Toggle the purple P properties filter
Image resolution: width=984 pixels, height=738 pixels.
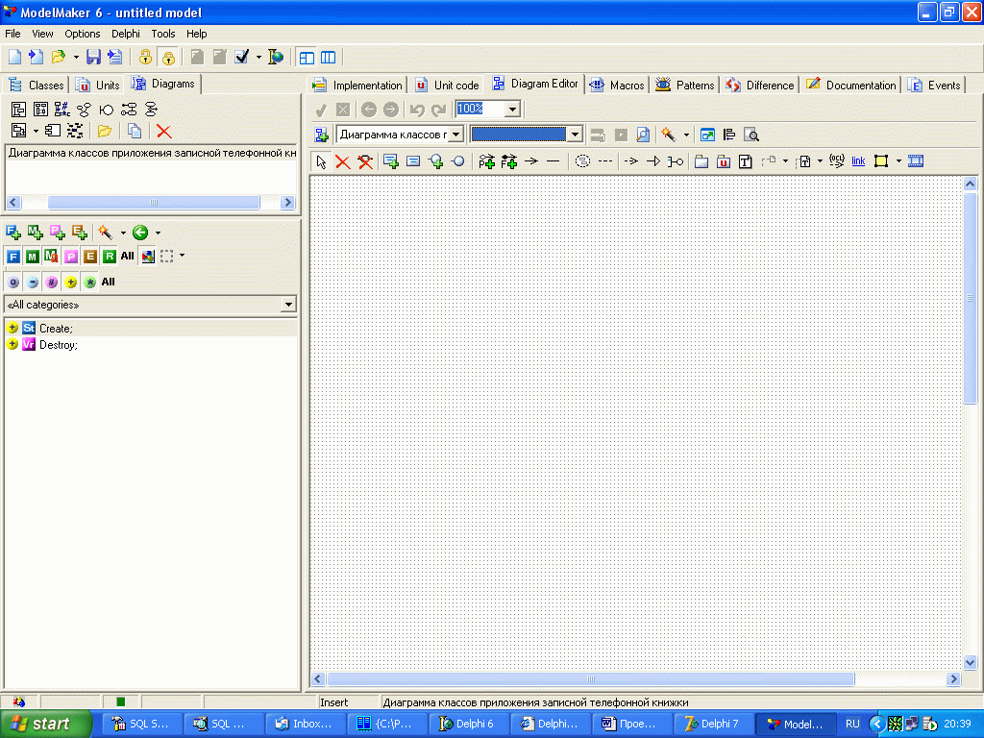point(71,256)
